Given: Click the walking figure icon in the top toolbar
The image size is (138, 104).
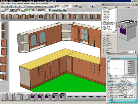Looking at the screenshot, I should pyautogui.click(x=93, y=6).
